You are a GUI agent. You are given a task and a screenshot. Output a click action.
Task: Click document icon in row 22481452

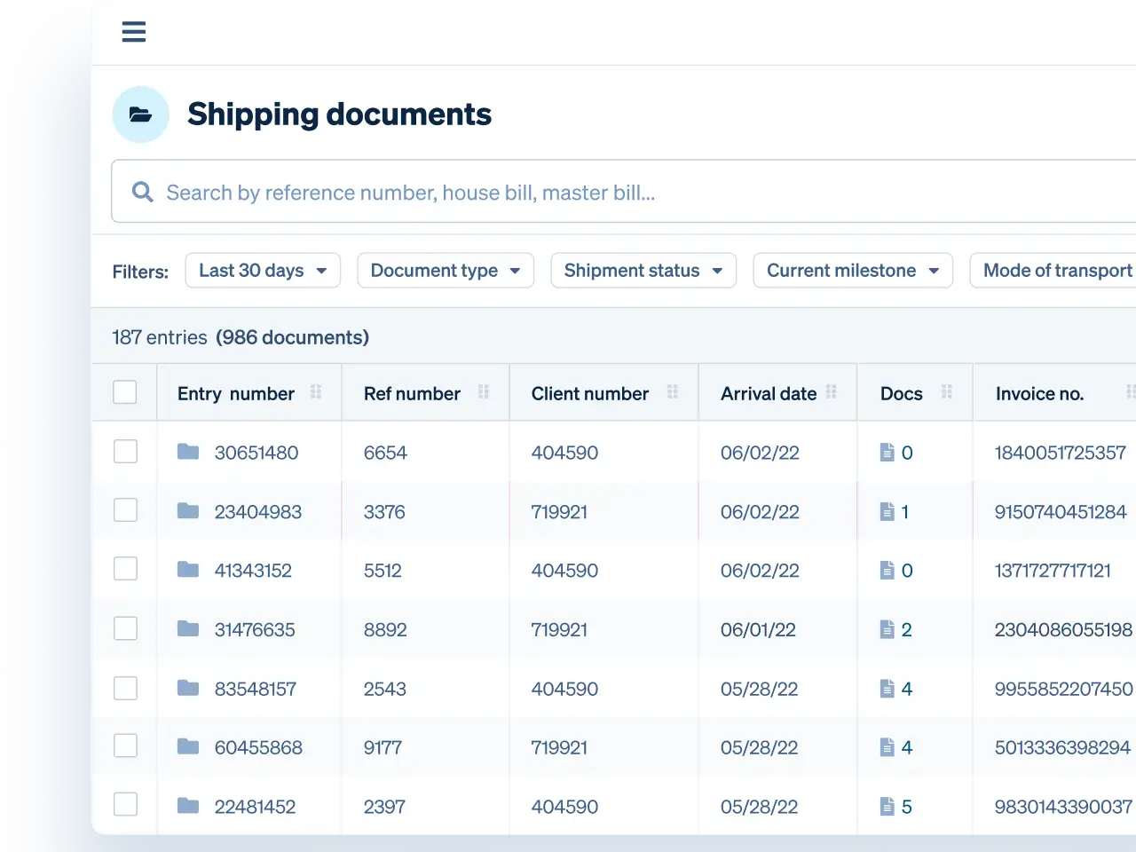point(887,806)
